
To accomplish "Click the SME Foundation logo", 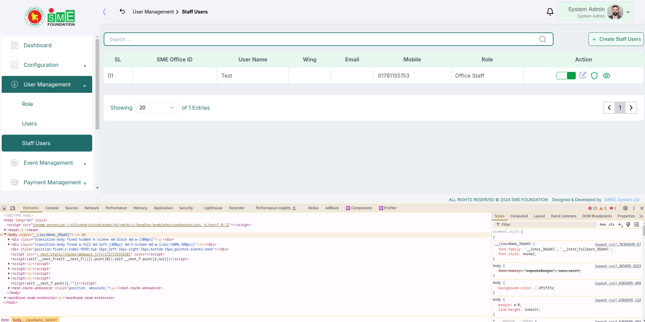I will [x=50, y=17].
